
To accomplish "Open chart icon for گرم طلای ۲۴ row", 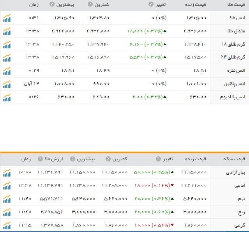I will point(7,58).
